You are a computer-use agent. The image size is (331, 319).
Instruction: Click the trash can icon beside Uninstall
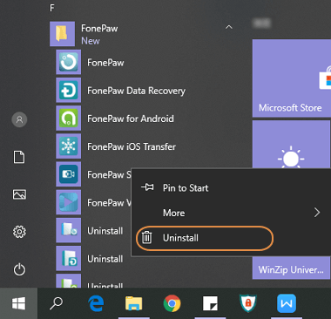[x=146, y=238]
